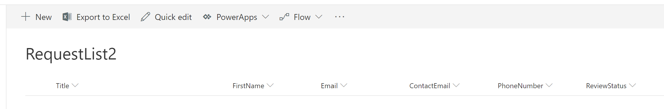Image resolution: width=664 pixels, height=109 pixels.
Task: Click the Excel icon in toolbar
Action: 67,17
